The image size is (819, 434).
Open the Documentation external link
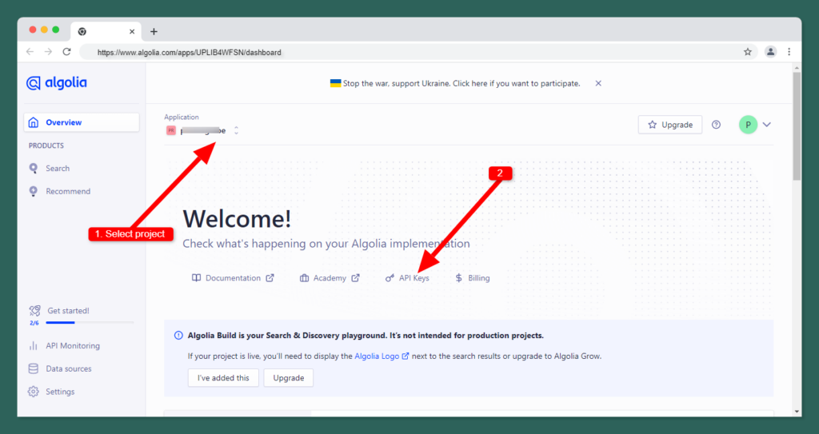pos(232,278)
